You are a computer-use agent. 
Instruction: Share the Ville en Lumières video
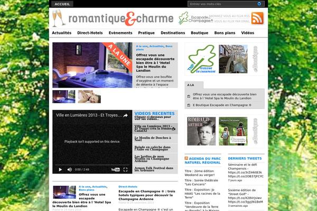pyautogui.click(x=125, y=116)
